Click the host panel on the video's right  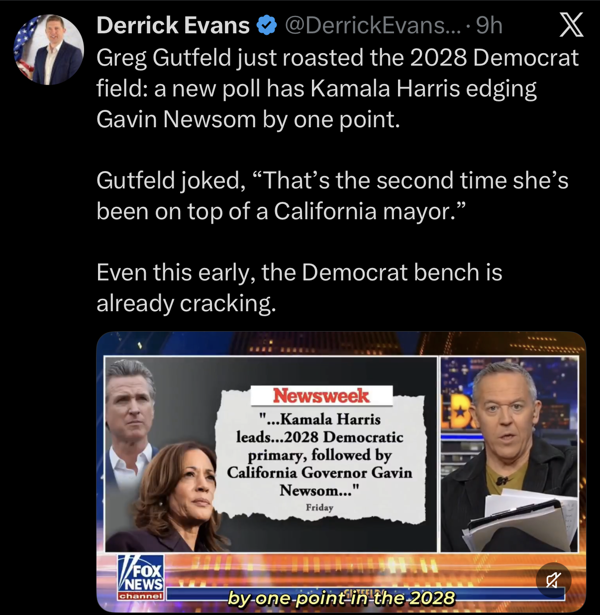[x=510, y=454]
